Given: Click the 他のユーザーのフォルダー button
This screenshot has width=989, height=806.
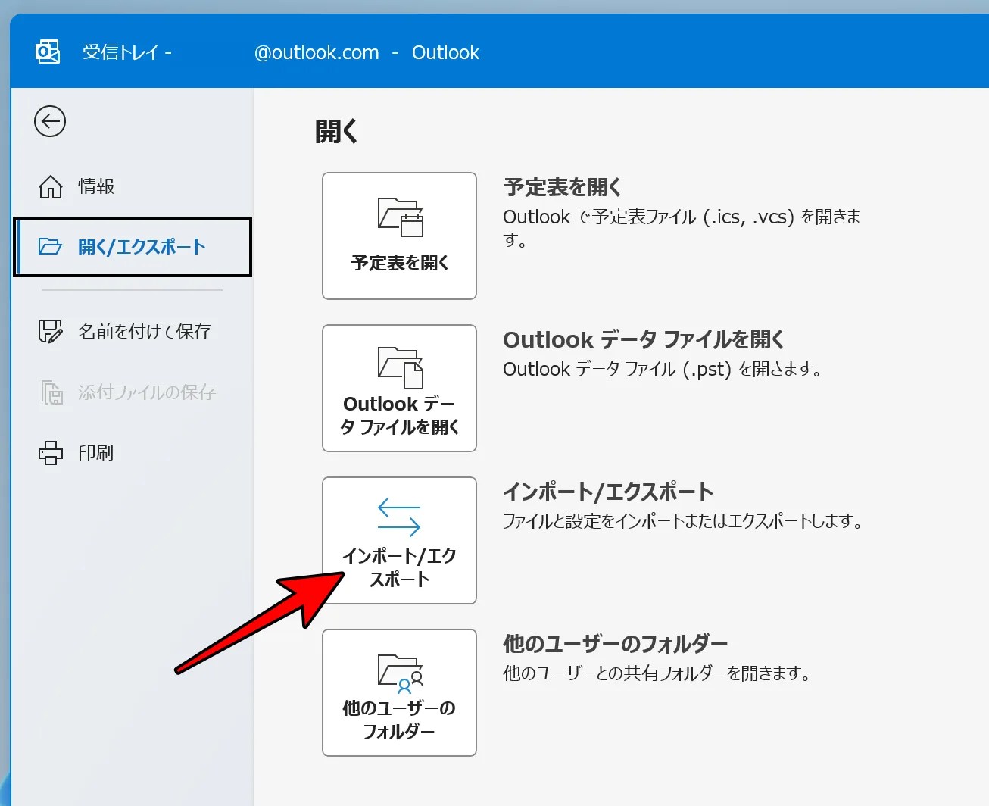Looking at the screenshot, I should 399,692.
